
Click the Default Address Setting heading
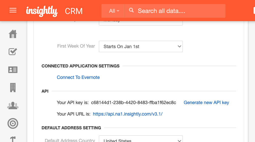[71, 128]
